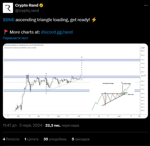Screen dimensions: 150x146
Task: Open the Crypto Rand profile avatar
Action: (8, 8)
